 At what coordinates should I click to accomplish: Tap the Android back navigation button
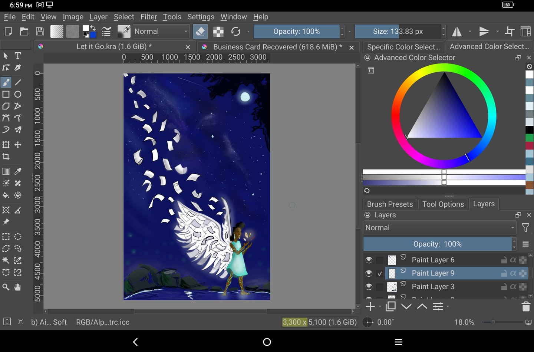(135, 342)
